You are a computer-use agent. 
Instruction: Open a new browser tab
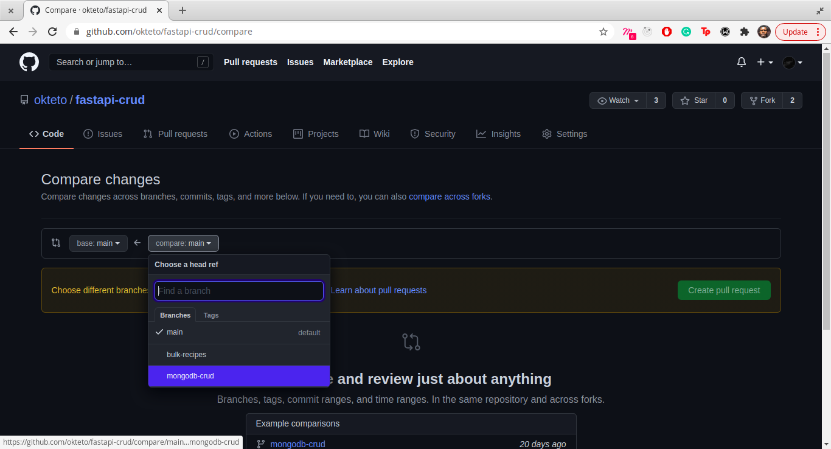click(x=183, y=10)
